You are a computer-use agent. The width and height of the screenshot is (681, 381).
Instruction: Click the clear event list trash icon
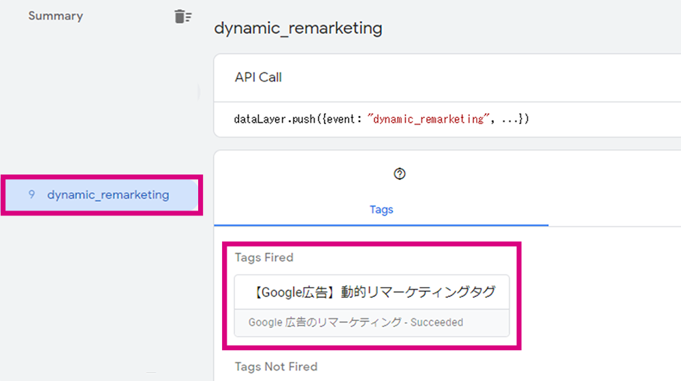click(x=183, y=16)
